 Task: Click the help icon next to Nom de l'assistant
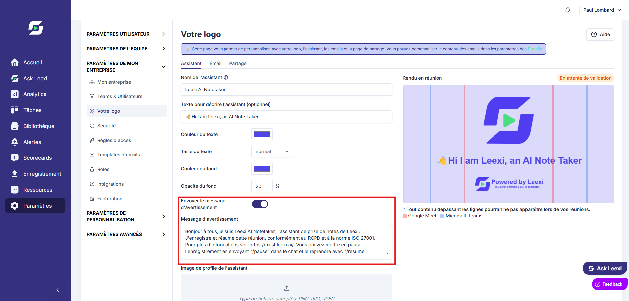tap(226, 77)
